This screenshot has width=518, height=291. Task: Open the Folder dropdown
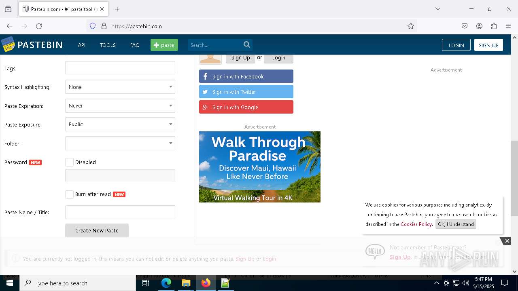[120, 143]
